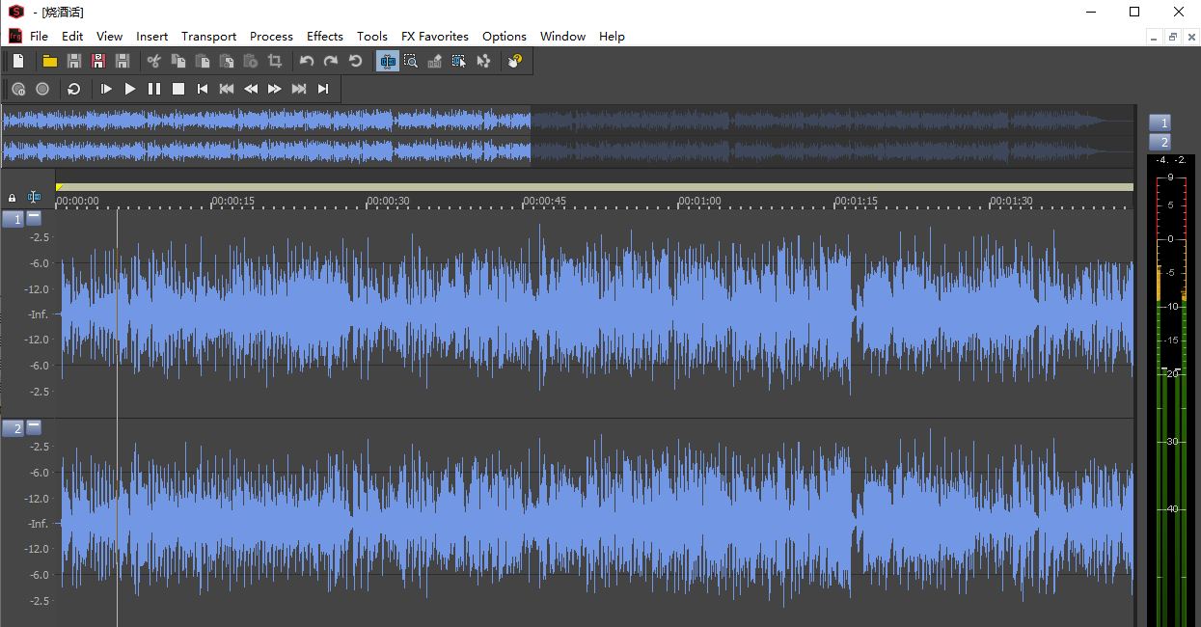Pause playback with Pause button
The height and width of the screenshot is (627, 1201).
tap(154, 89)
